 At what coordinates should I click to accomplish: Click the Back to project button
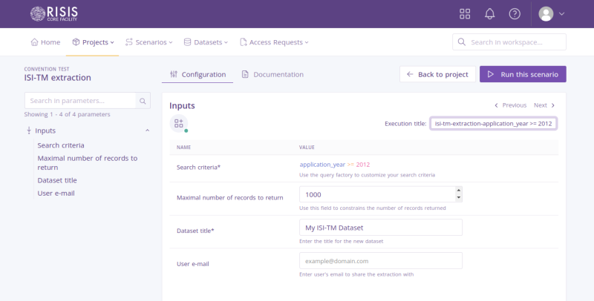pos(437,74)
